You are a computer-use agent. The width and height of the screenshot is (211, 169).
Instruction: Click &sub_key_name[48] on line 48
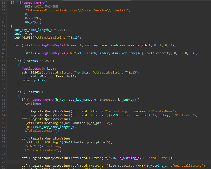(x=128, y=53)
